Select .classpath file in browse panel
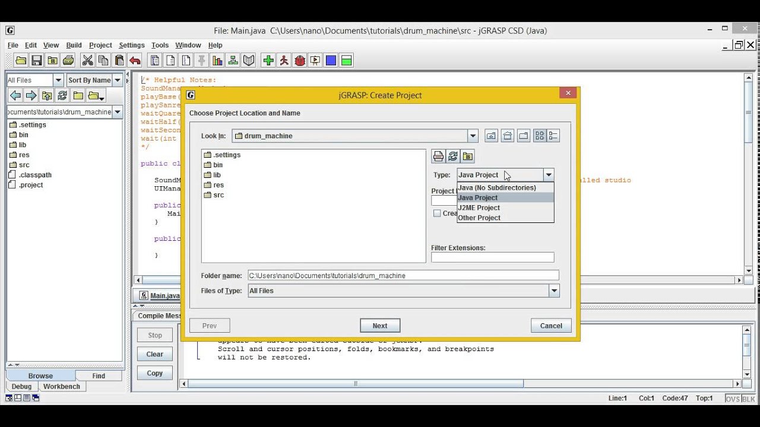 pyautogui.click(x=30, y=175)
